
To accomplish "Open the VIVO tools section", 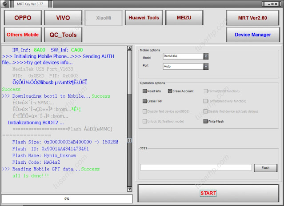I will point(63,18).
